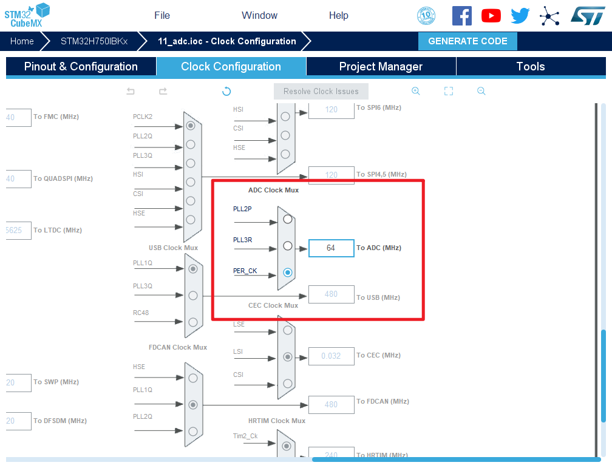Image resolution: width=612 pixels, height=468 pixels.
Task: Select HSE in FDCAN Clock Mux
Action: tap(193, 378)
